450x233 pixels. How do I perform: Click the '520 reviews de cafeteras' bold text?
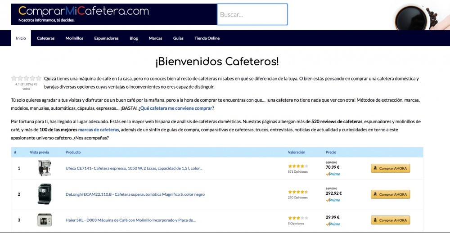[x=337, y=121]
